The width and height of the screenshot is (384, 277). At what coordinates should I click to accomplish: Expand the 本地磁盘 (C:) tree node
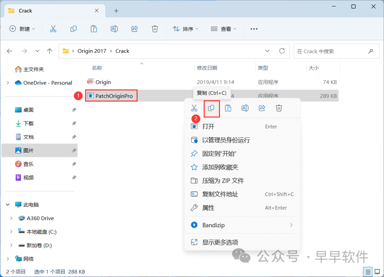[11, 232]
